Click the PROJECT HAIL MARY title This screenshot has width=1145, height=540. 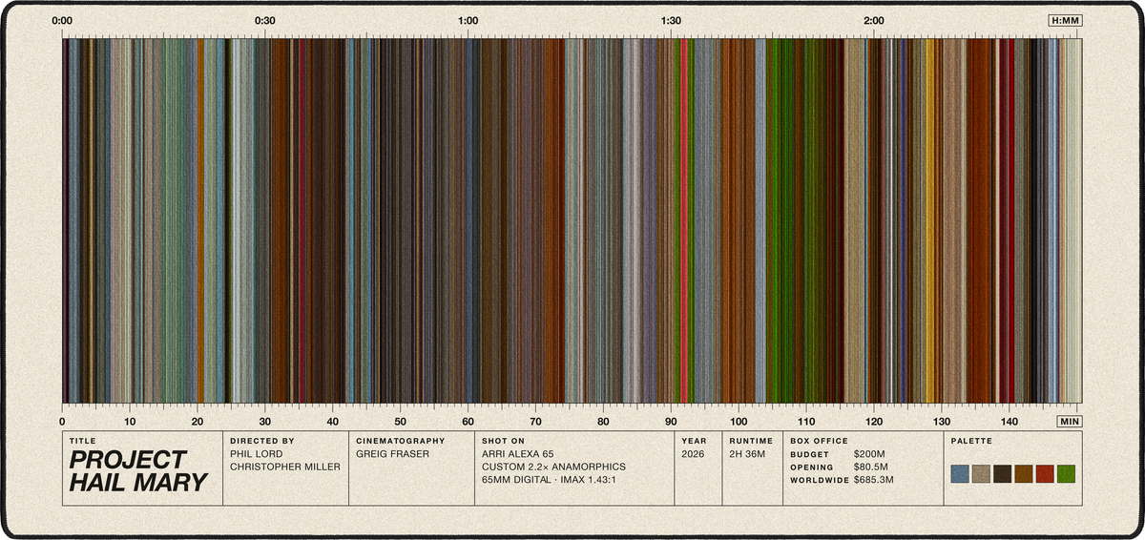coord(137,471)
